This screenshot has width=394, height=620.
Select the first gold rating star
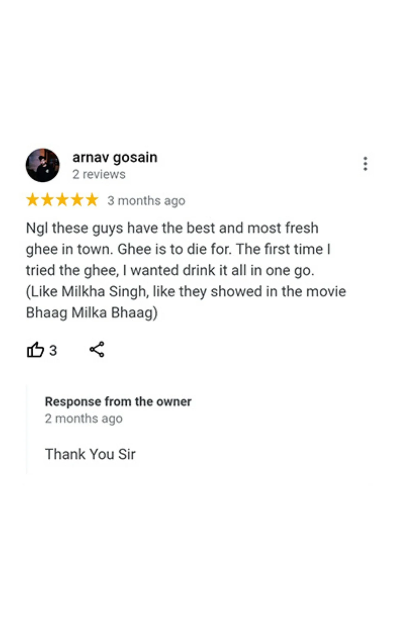(x=32, y=200)
